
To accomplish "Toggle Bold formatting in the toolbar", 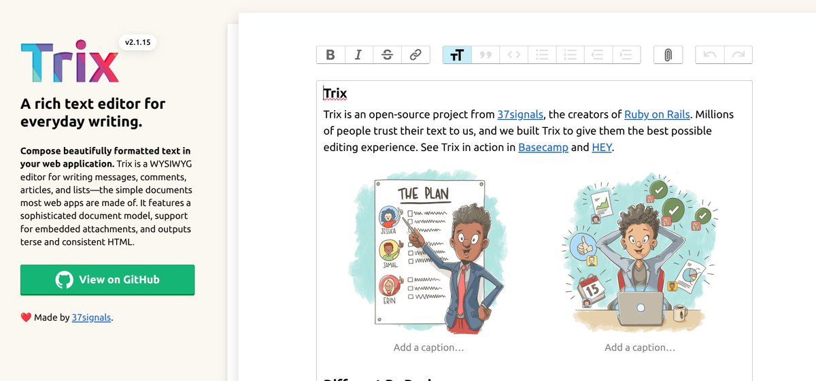I will tap(330, 55).
